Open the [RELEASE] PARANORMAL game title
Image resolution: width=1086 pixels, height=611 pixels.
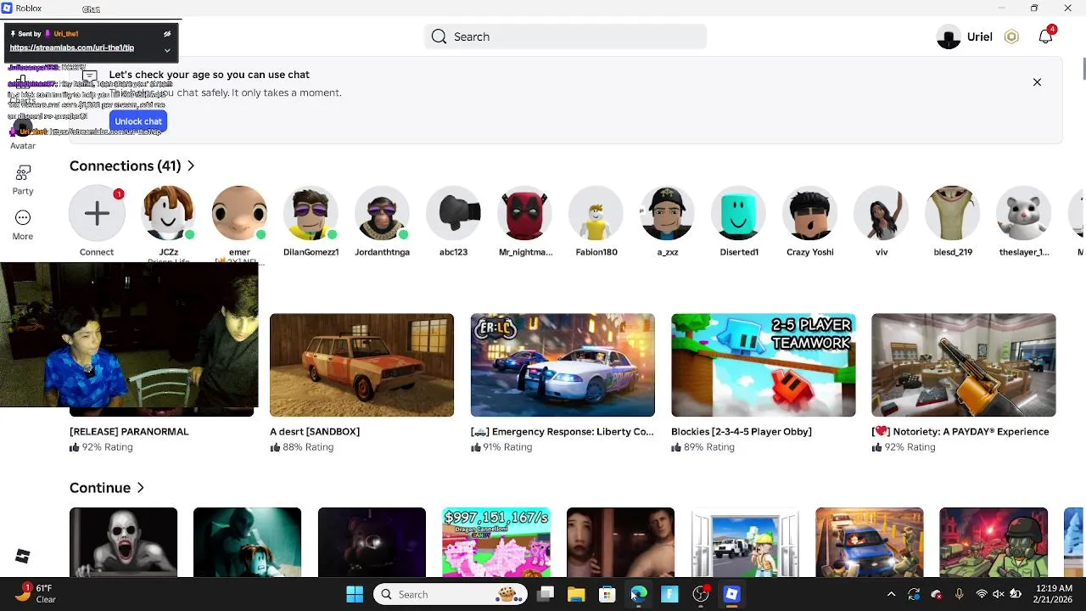point(129,431)
